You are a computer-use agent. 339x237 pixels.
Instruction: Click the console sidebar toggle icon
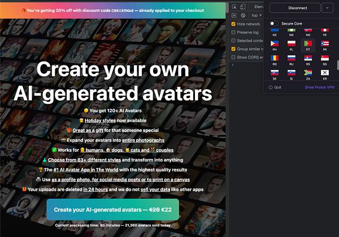coord(234,15)
